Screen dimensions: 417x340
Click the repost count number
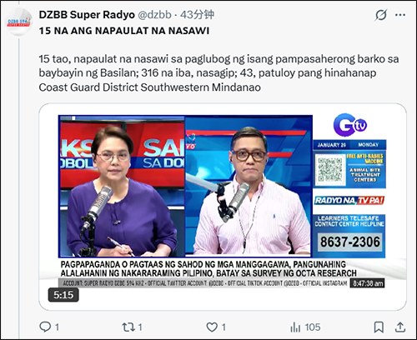click(x=140, y=327)
